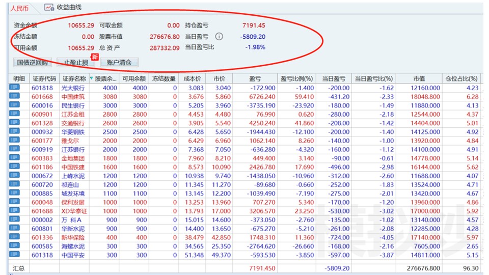The image size is (489, 275).
Task: Open detail icon for 交通银行 row
Action: (x=14, y=123)
